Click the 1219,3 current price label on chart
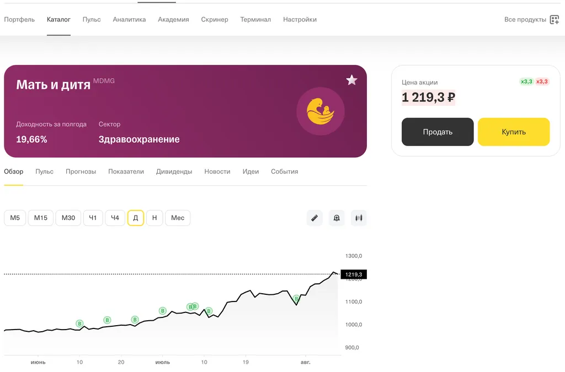Screen dimensions: 565x372 point(354,274)
